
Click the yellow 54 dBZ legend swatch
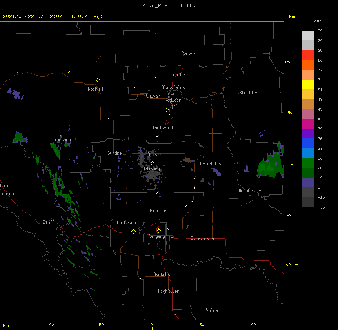(308, 84)
